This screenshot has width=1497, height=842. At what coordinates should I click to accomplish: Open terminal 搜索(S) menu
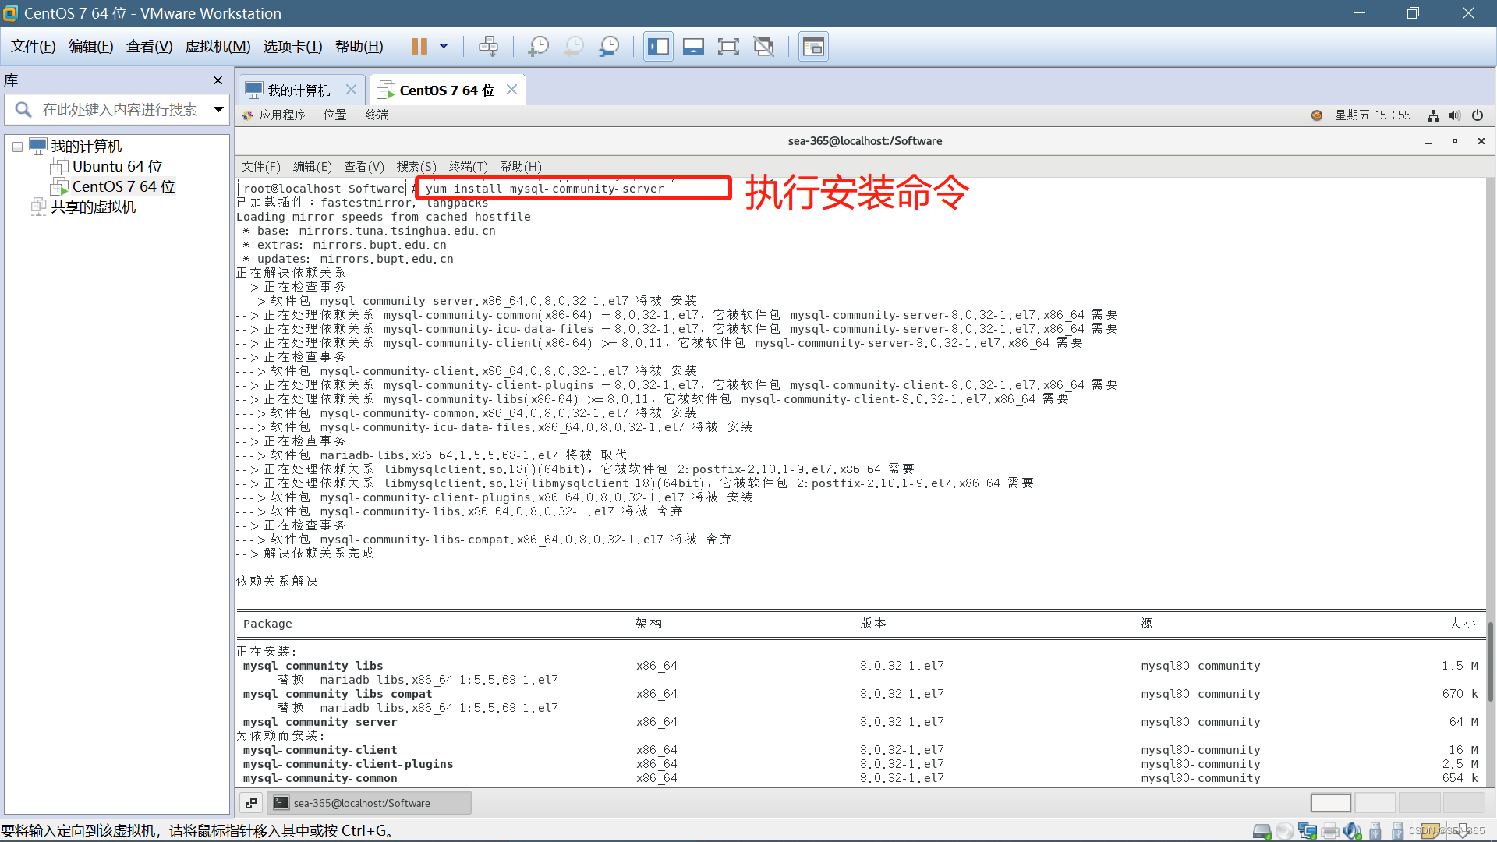pos(416,167)
